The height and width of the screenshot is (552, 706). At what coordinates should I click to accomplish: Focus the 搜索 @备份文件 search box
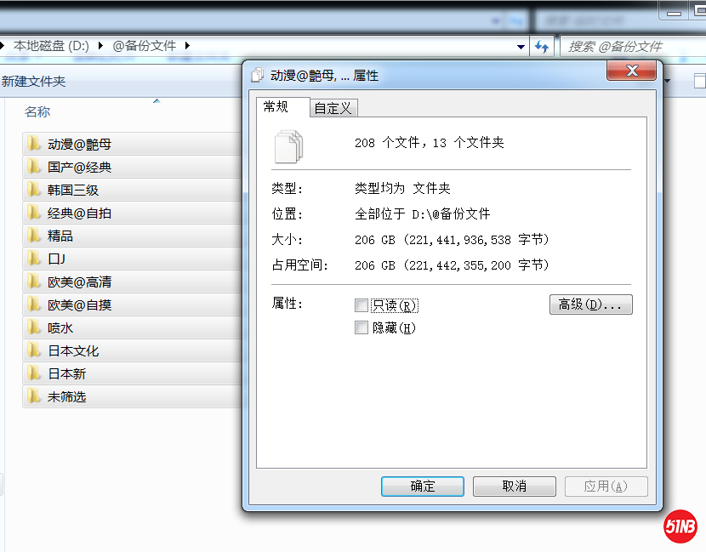(633, 47)
